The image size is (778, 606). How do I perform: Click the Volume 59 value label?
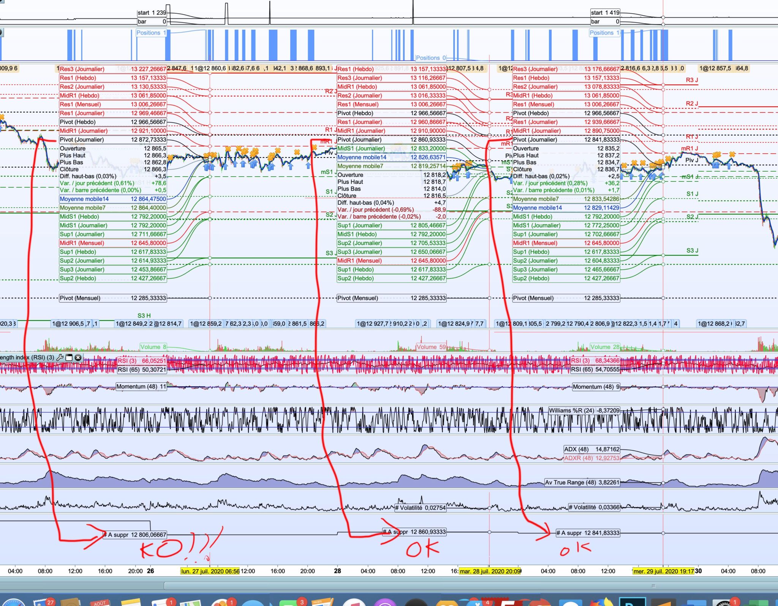(431, 347)
